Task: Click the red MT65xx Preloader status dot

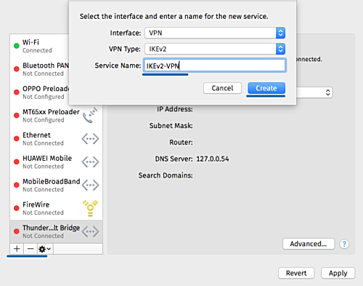Action: 17,115
